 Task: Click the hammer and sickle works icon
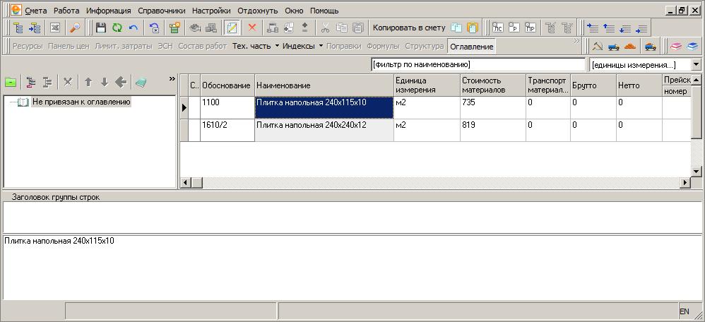tap(597, 46)
